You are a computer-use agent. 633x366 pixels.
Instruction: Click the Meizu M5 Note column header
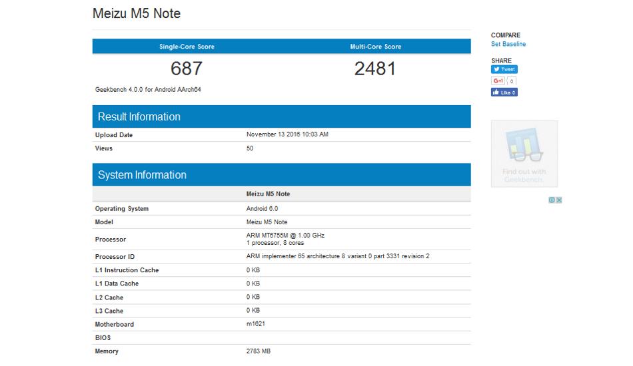[x=268, y=194]
